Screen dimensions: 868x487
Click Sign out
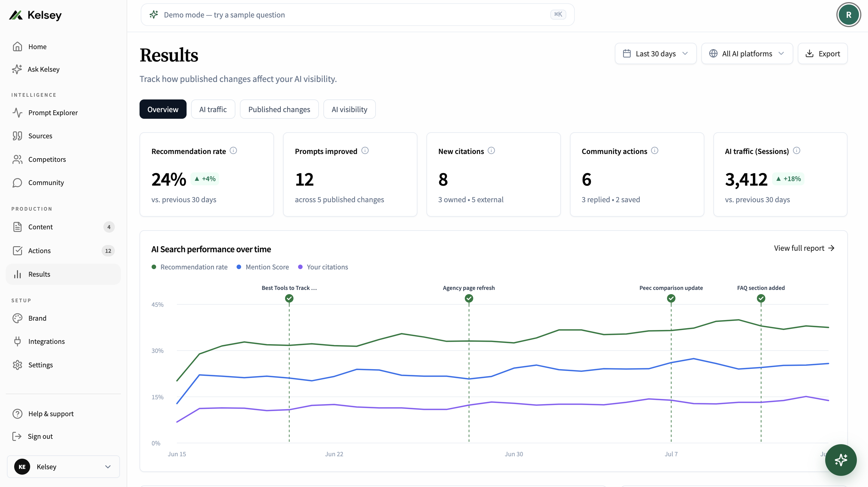(x=63, y=436)
